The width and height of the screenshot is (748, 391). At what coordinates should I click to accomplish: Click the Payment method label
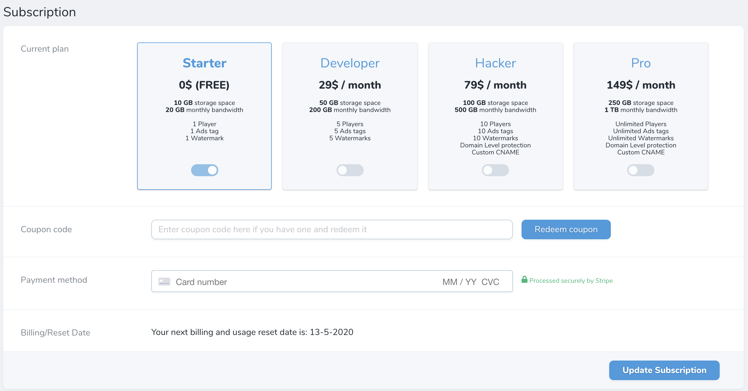pyautogui.click(x=54, y=280)
